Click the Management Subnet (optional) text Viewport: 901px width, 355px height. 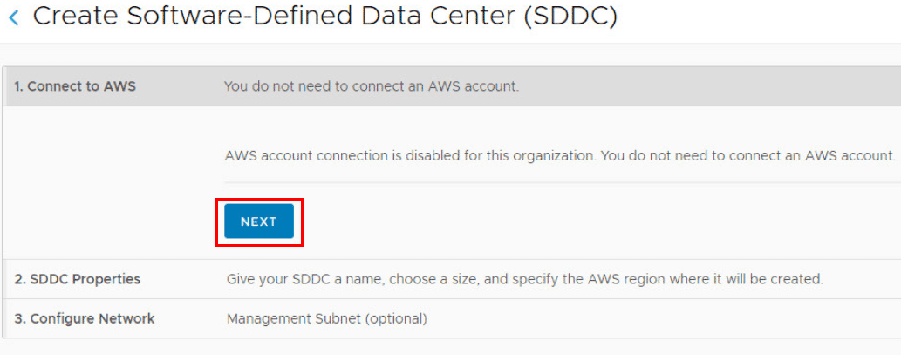[x=326, y=318]
